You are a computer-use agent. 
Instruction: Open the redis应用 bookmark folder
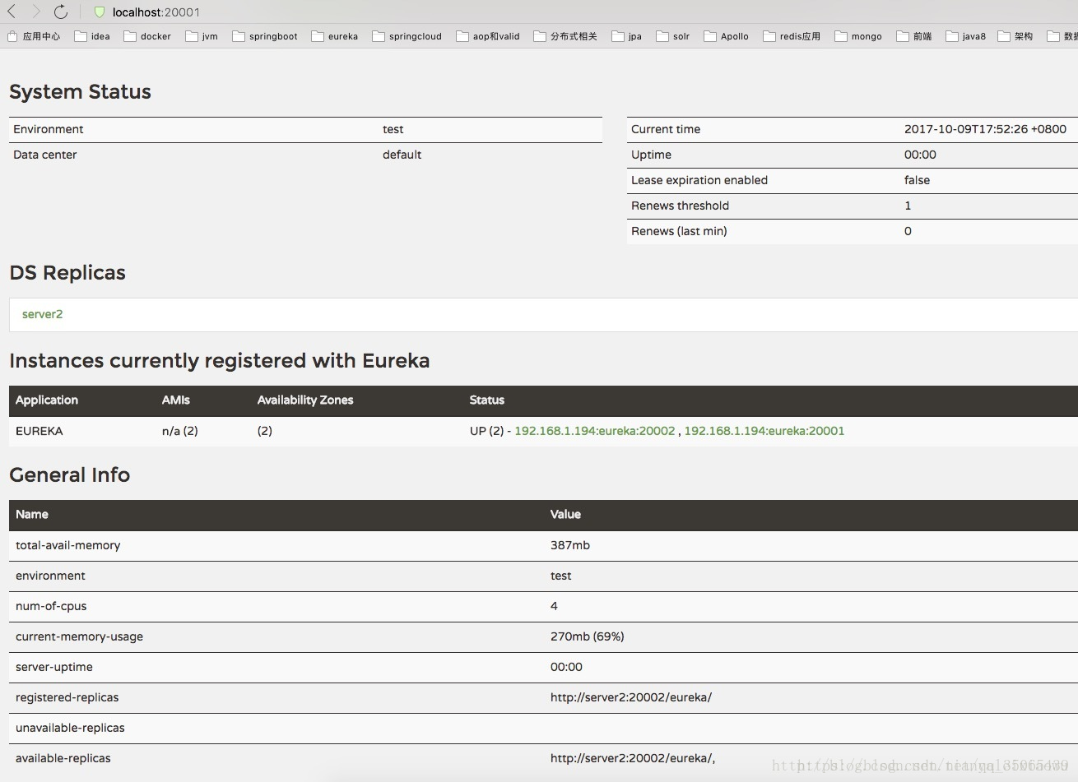(x=792, y=36)
